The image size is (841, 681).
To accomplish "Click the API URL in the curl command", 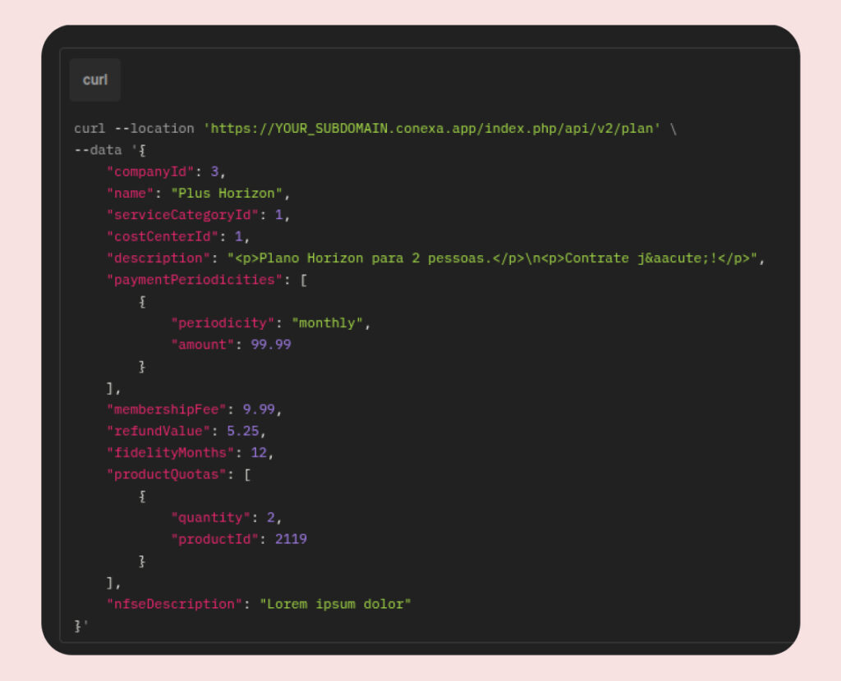I will (432, 129).
